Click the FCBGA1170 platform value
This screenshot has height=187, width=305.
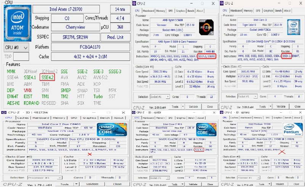(90, 47)
